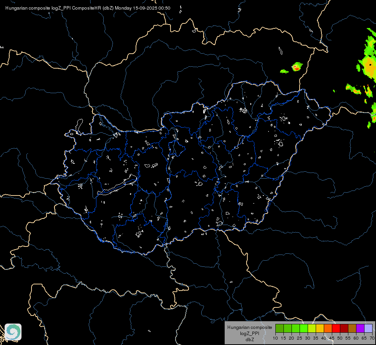Click the 50-55 dBZ dark red legend swatch
The image size is (376, 345).
pos(344,328)
